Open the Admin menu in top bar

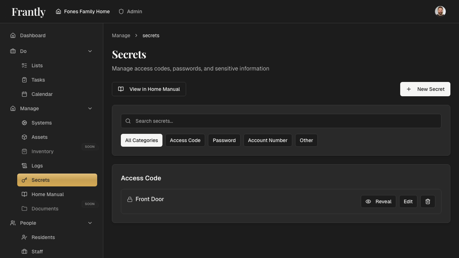pos(130,11)
